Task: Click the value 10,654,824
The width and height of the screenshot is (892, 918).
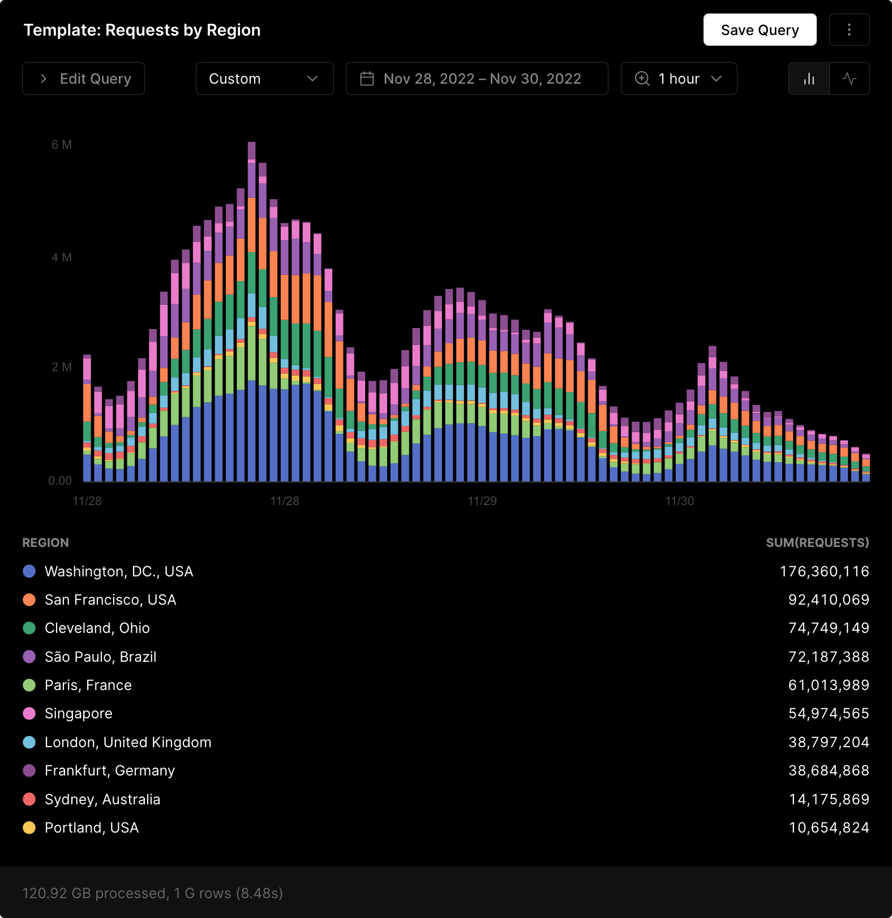Action: pos(829,828)
